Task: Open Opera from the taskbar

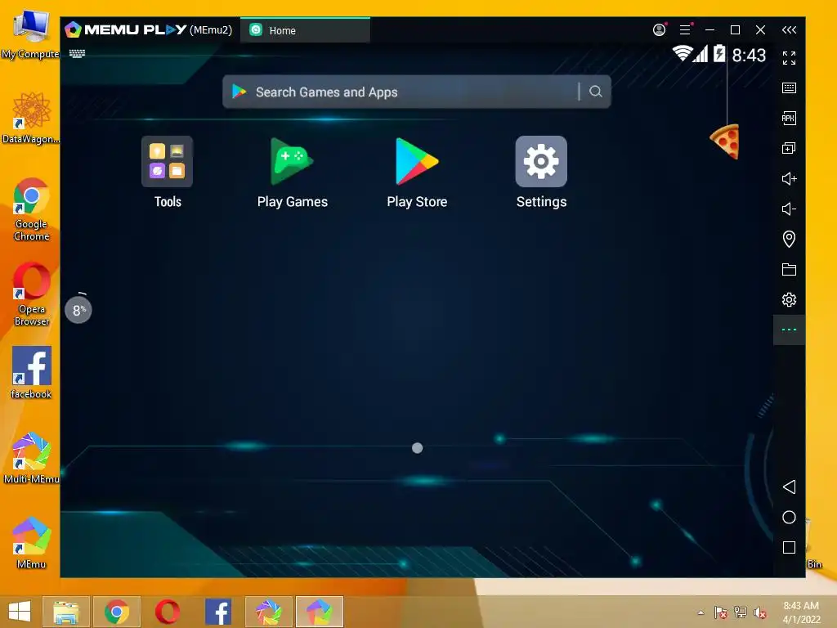Action: tap(167, 612)
